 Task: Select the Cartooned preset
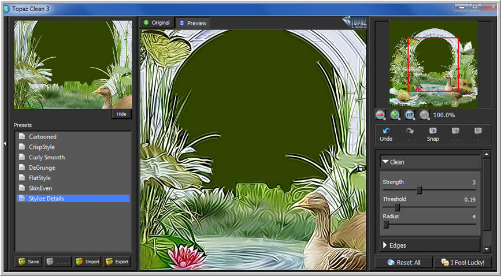(73, 137)
